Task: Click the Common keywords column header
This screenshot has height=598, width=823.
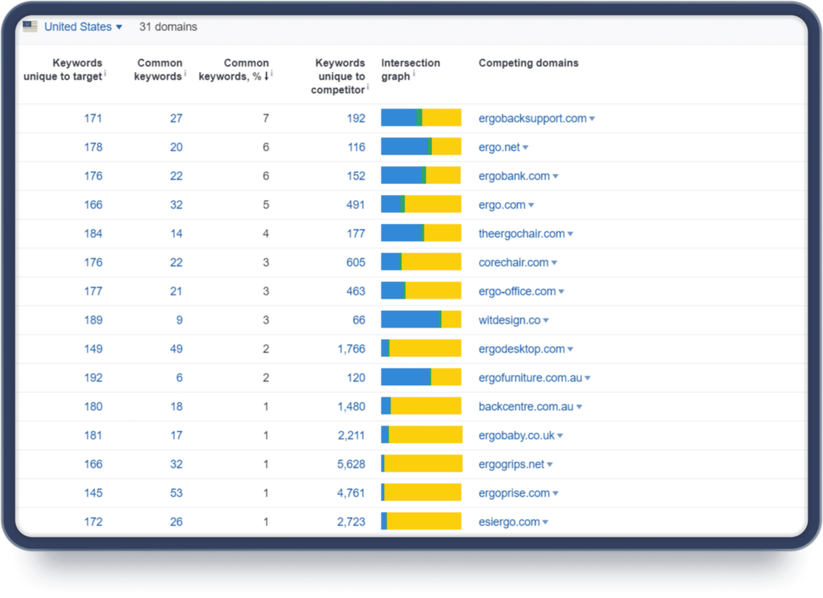Action: (160, 70)
